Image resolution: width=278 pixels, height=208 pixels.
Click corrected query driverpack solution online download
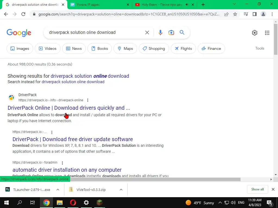tap(90, 76)
